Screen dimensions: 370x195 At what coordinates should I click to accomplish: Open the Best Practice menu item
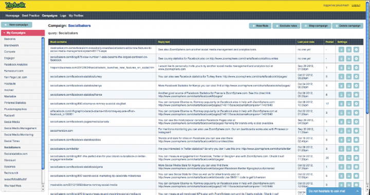point(30,15)
